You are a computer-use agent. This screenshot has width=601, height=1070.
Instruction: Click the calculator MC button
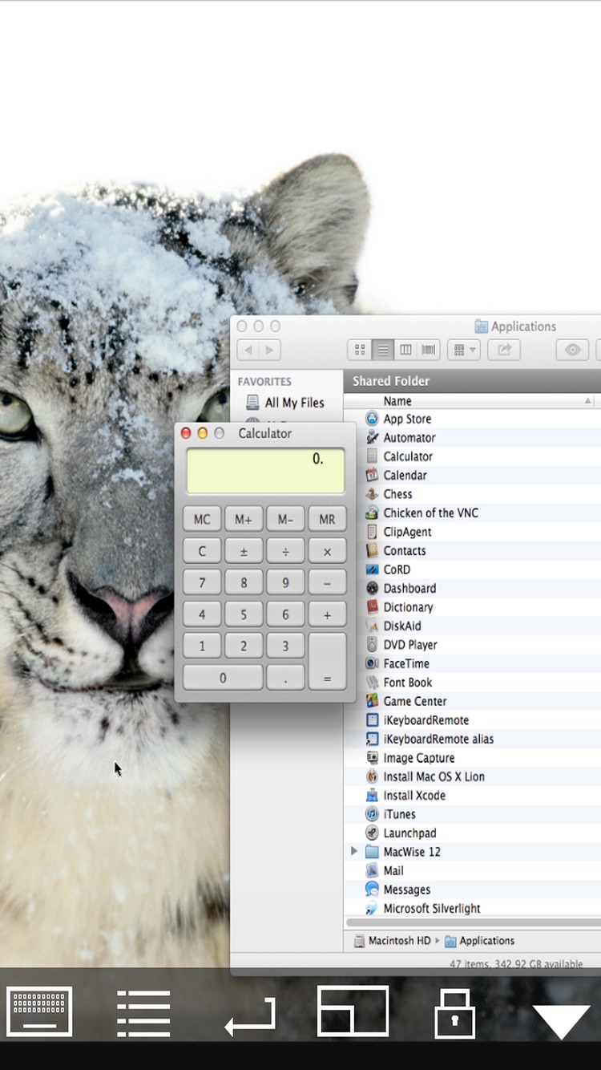tap(202, 519)
